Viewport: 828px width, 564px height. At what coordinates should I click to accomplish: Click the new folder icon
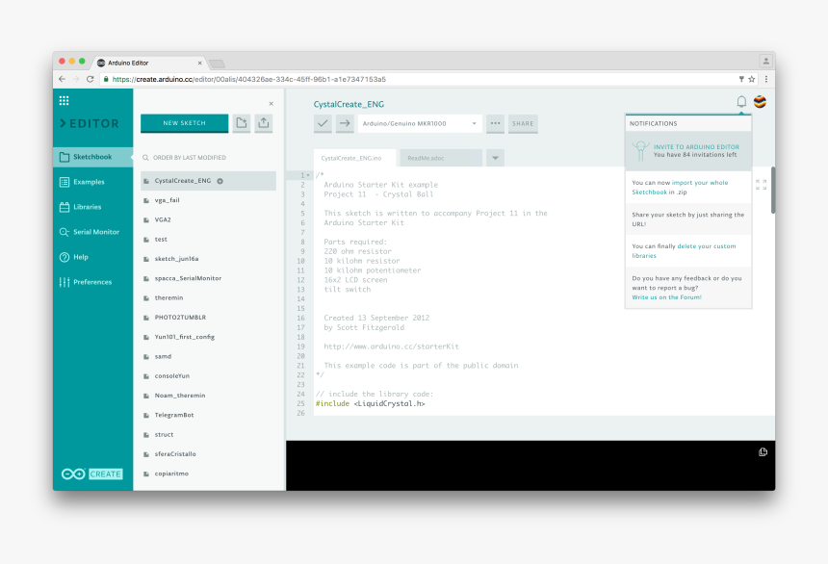(x=242, y=123)
